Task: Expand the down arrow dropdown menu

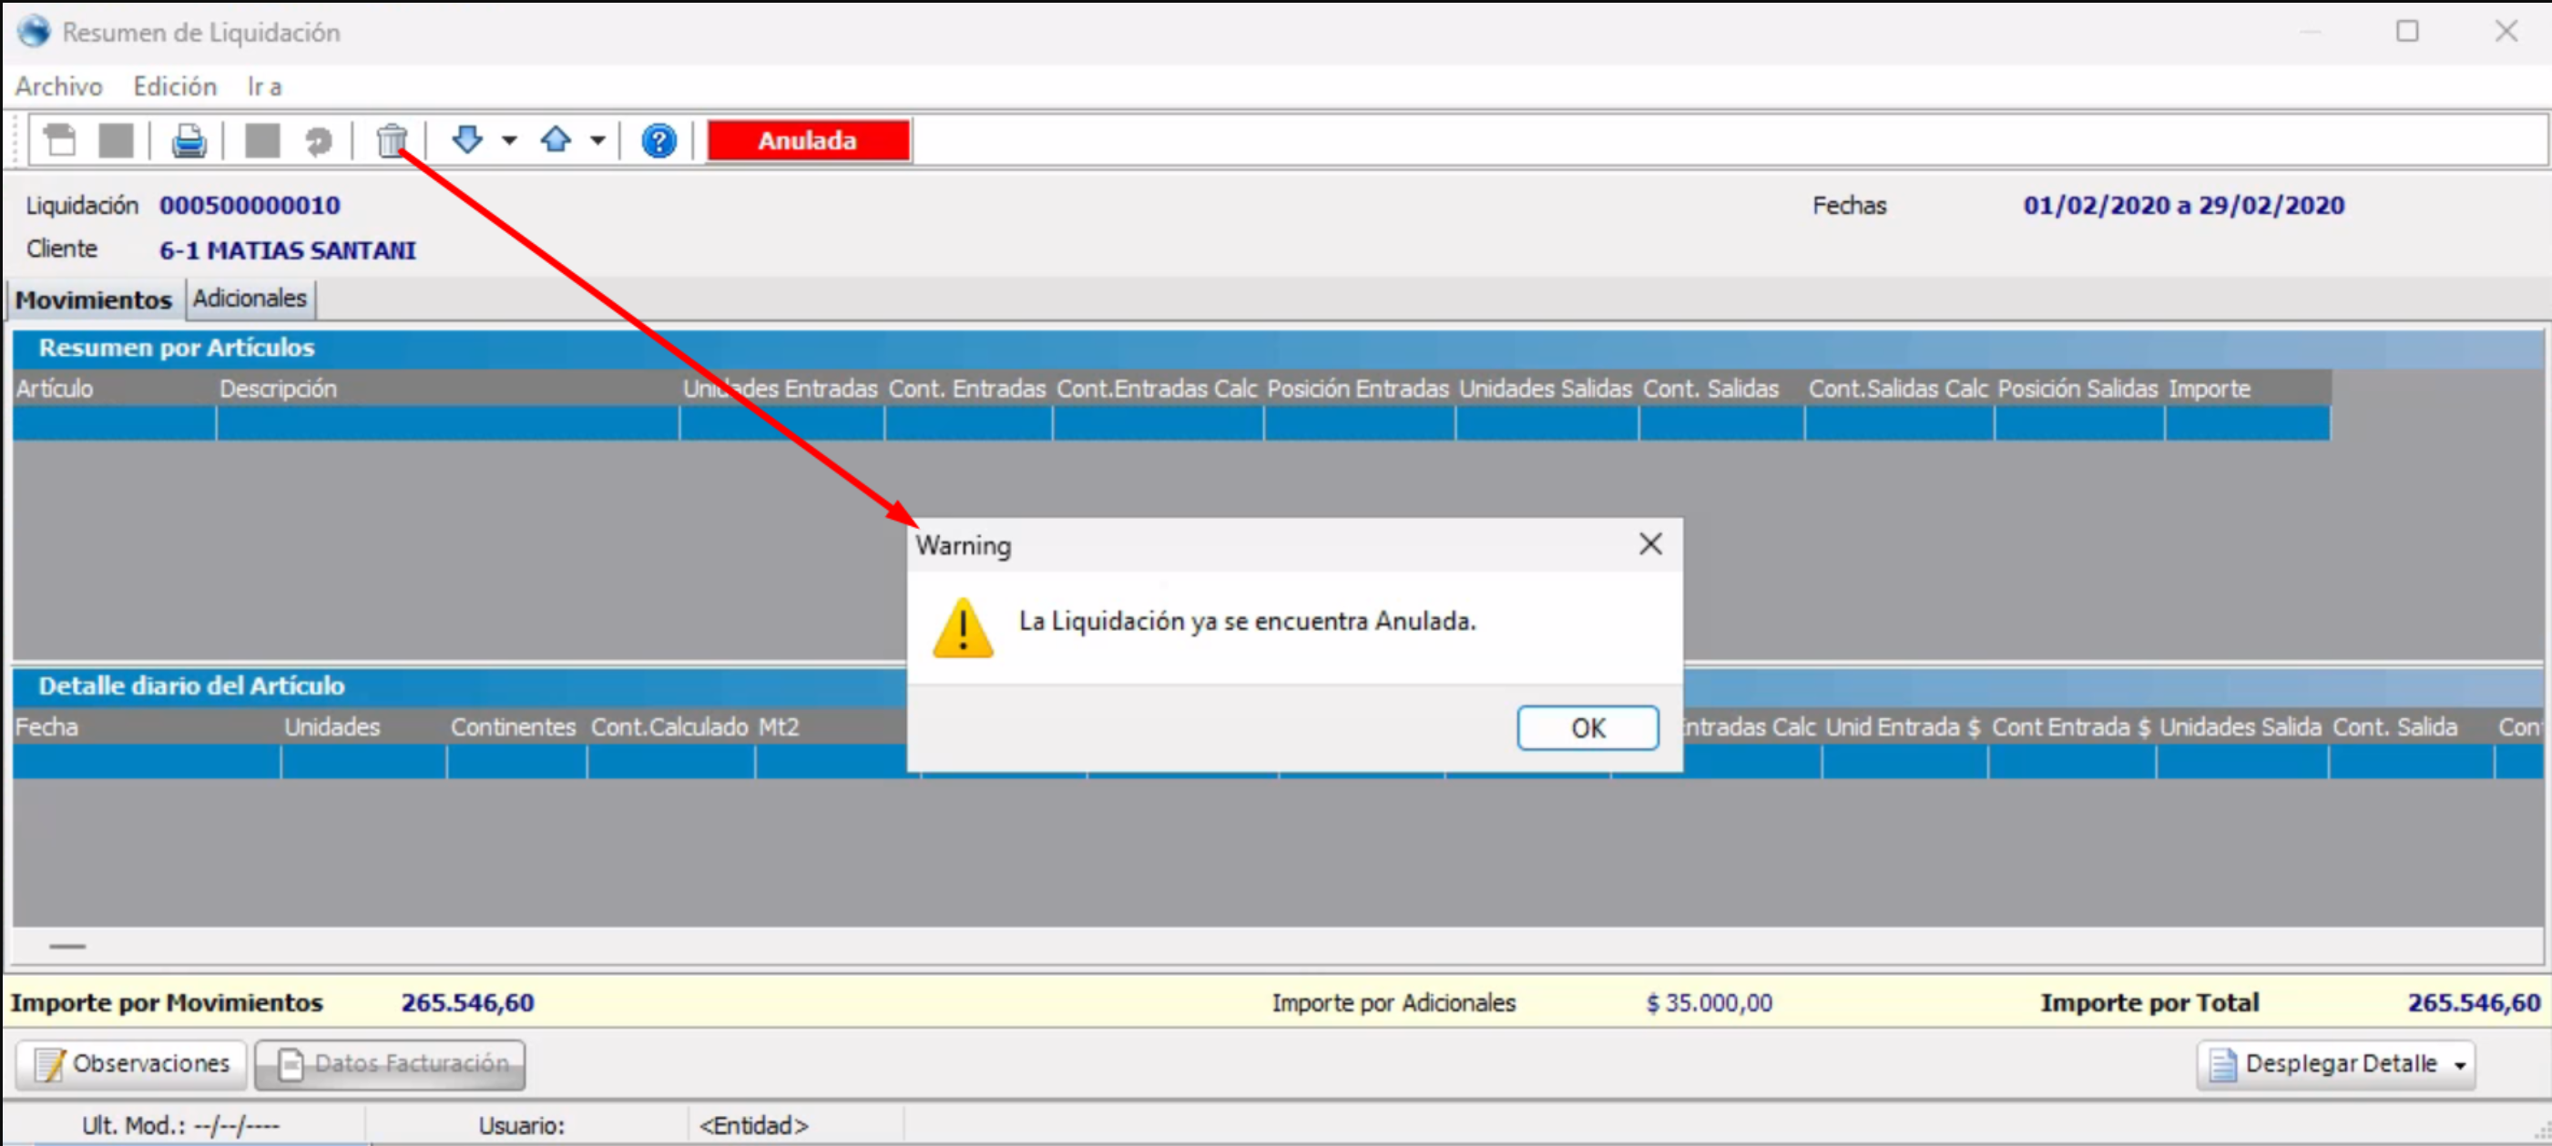Action: tap(509, 141)
